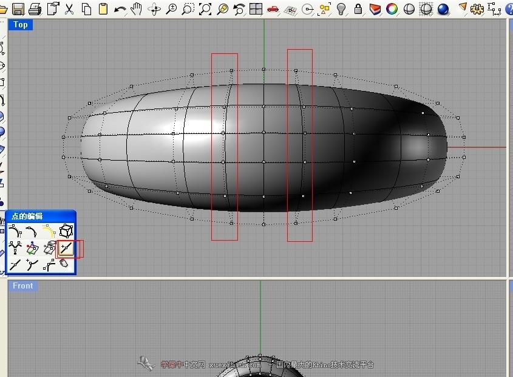Image resolution: width=513 pixels, height=377 pixels.
Task: Click the construction plane grid icon
Action: click(x=290, y=10)
